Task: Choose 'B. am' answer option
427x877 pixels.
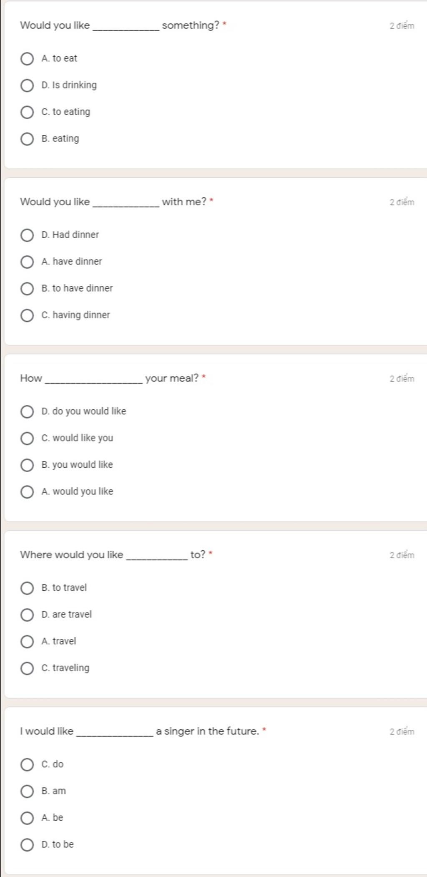Action: 27,791
